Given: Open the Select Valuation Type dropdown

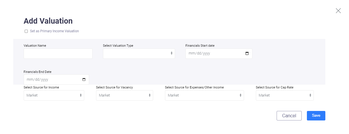Looking at the screenshot, I should click(139, 54).
